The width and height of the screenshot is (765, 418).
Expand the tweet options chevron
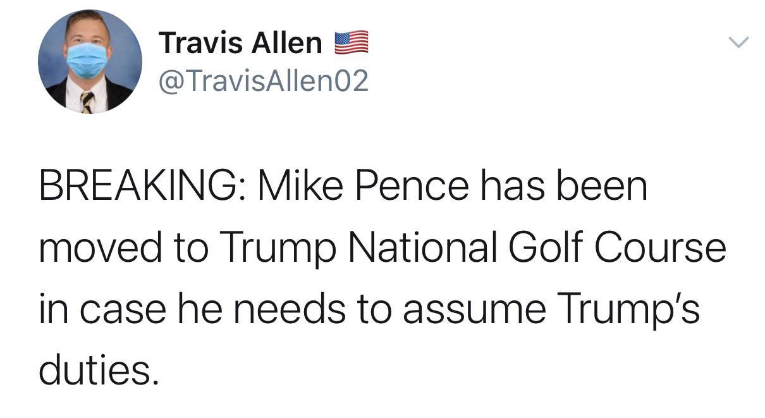[x=738, y=43]
